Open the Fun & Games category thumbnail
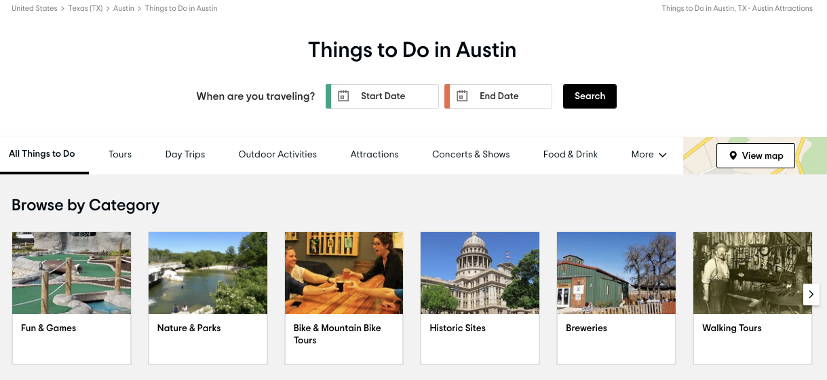827x380 pixels. tap(71, 273)
